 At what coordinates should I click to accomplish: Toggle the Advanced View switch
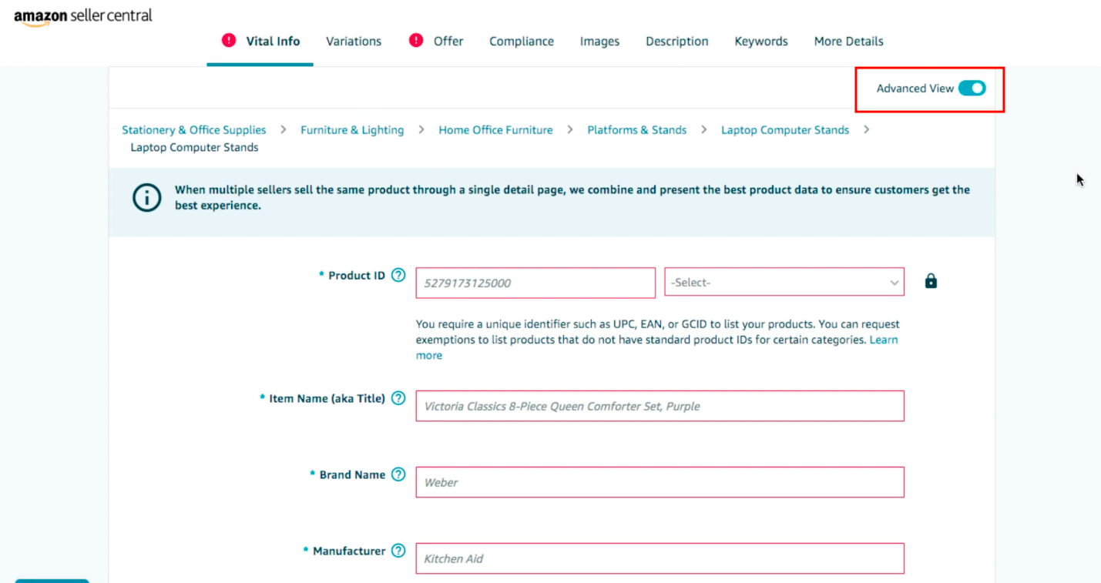[x=972, y=89]
